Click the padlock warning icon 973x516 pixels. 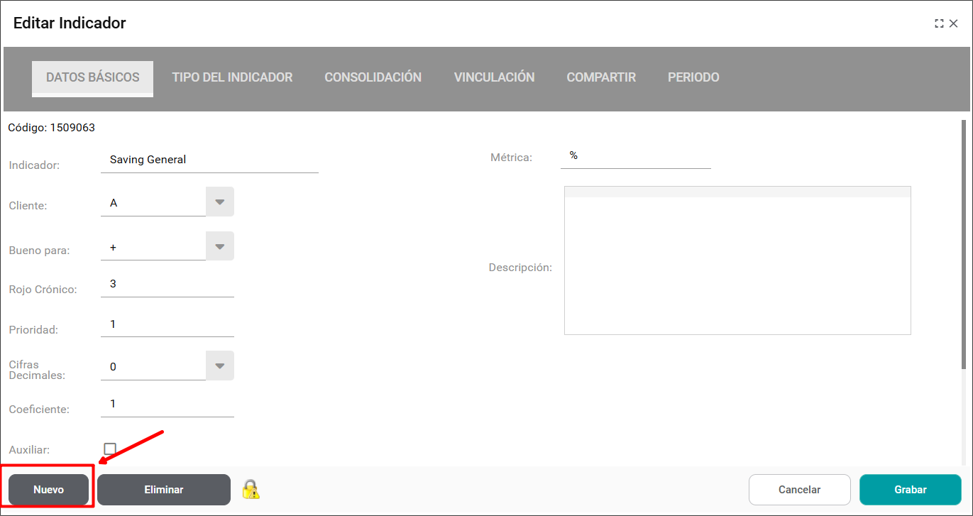click(x=251, y=489)
